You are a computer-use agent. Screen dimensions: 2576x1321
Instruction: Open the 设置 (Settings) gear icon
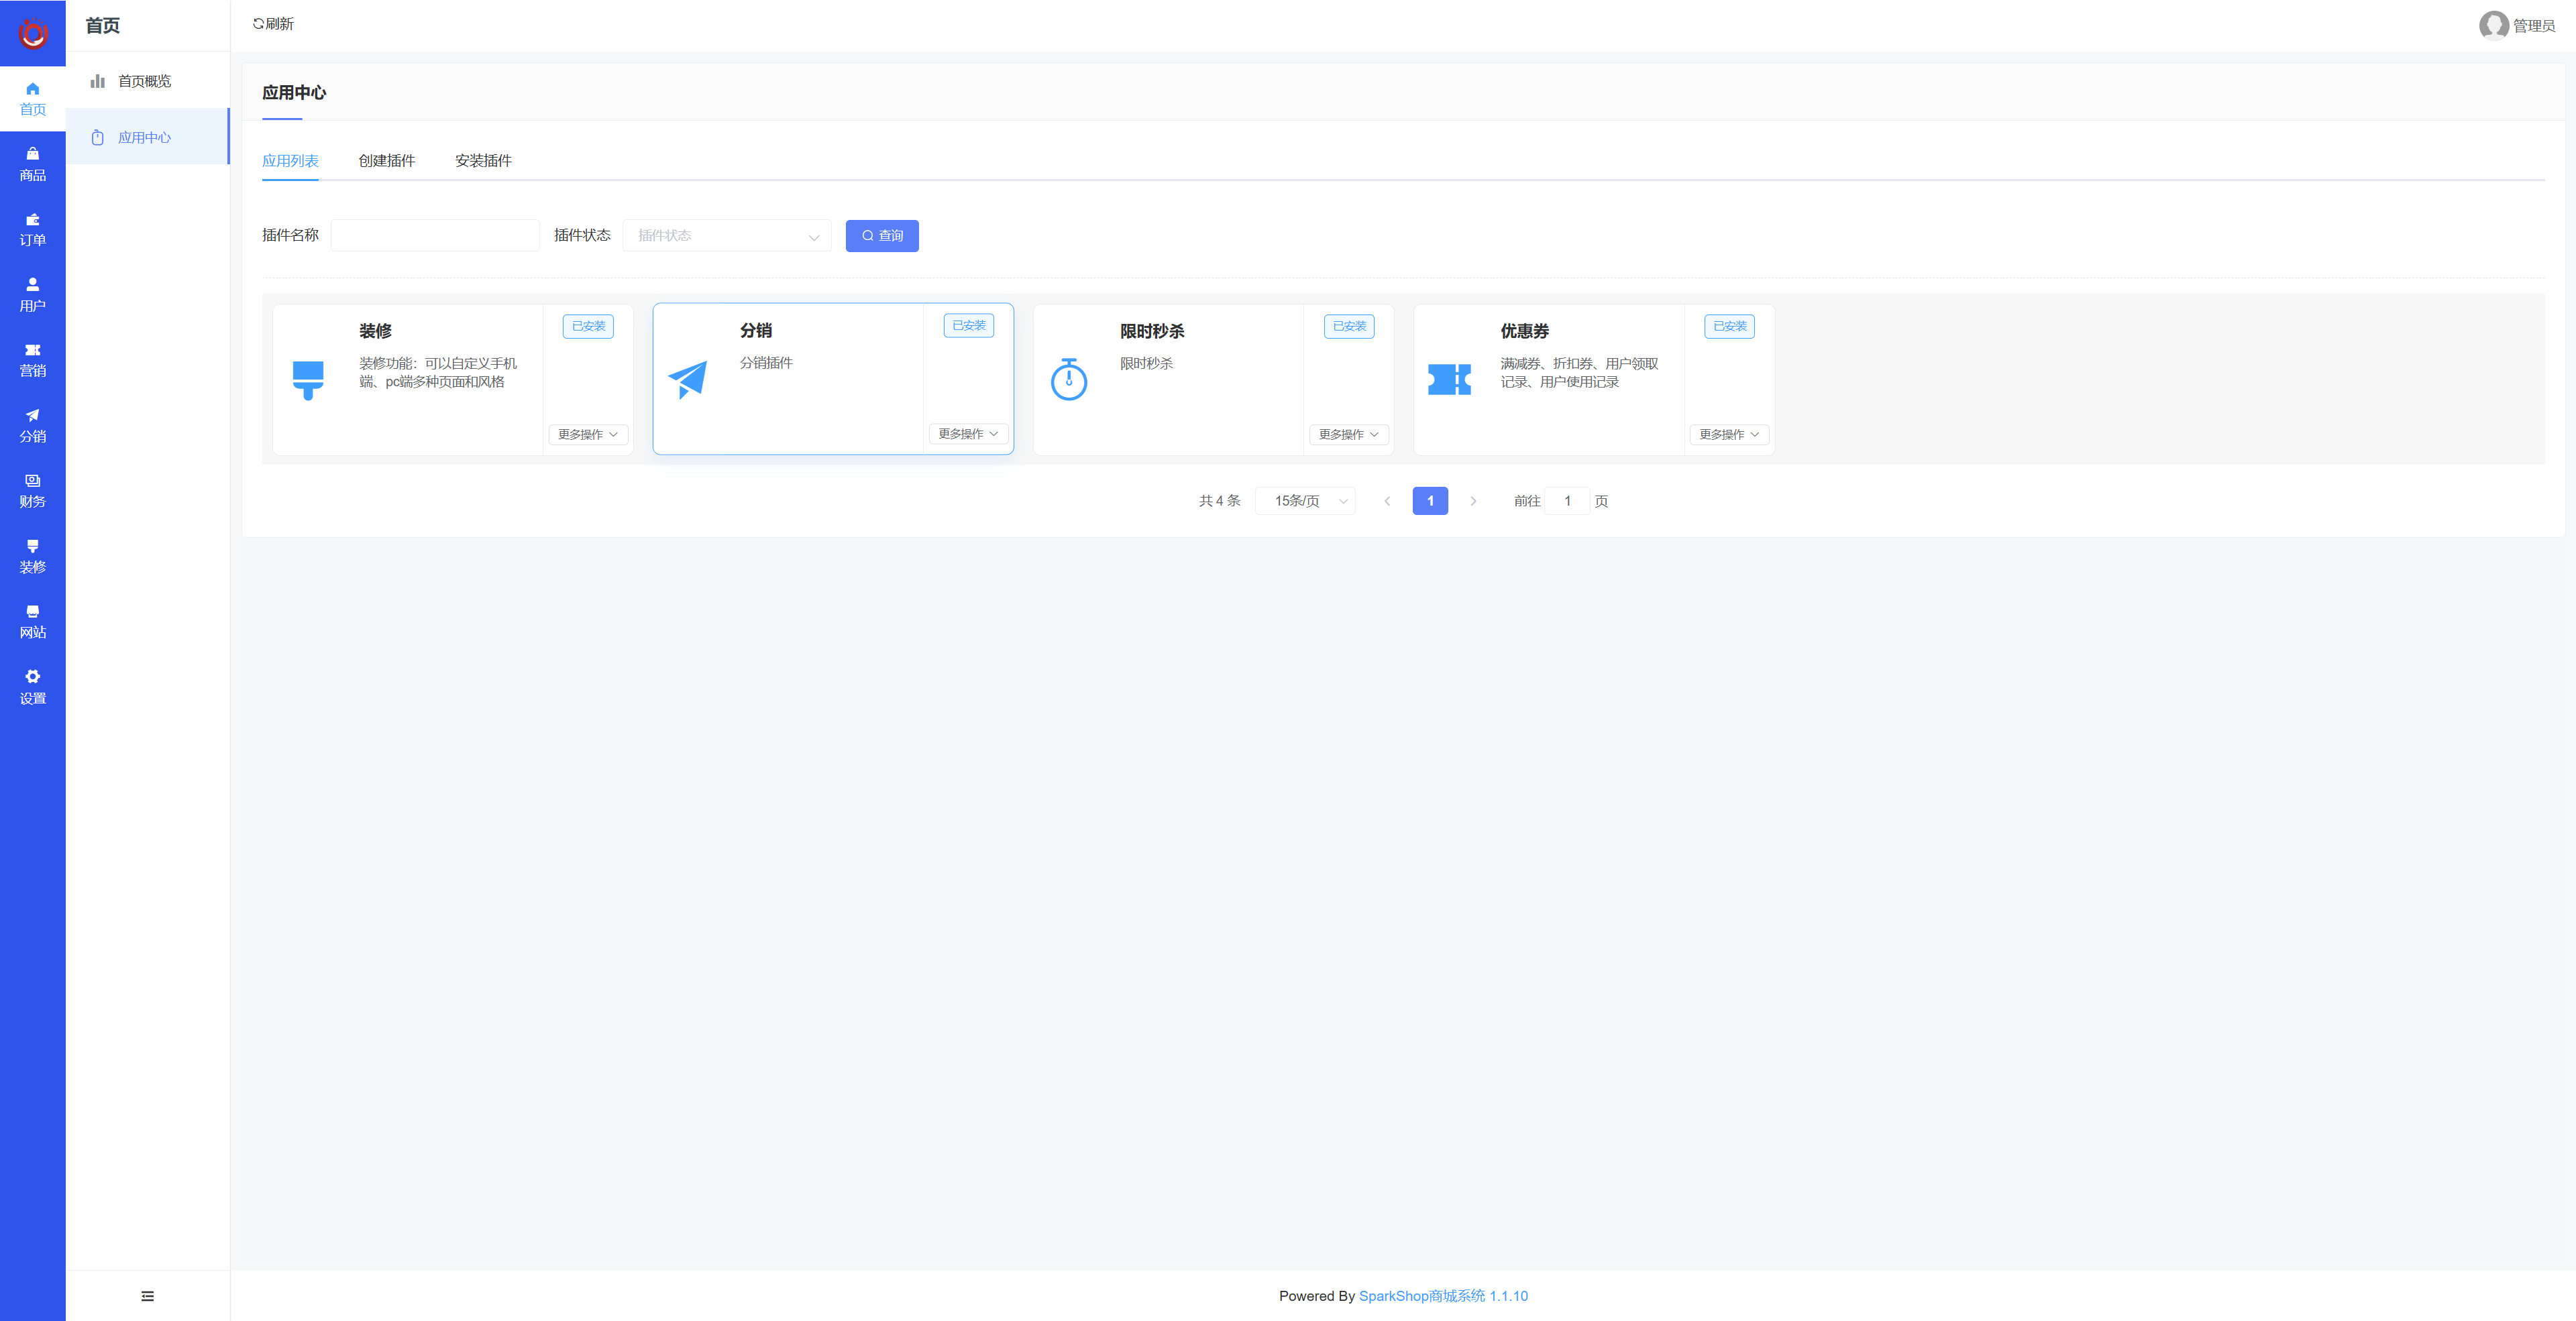32,687
